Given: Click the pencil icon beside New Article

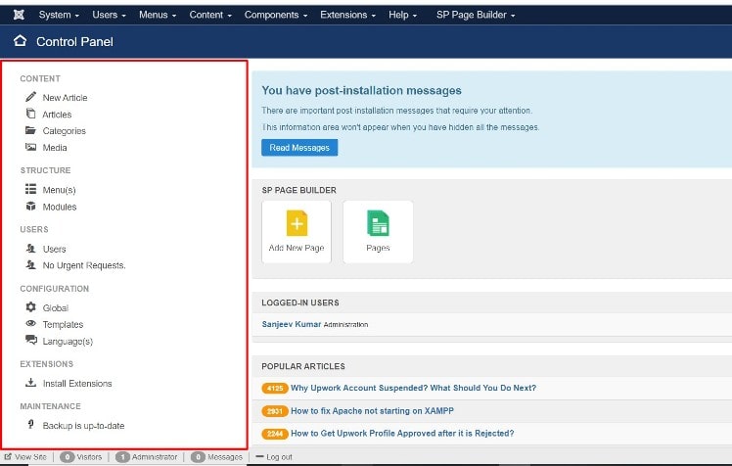Looking at the screenshot, I should pos(30,97).
